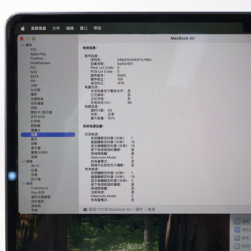Open the Apple menu
This screenshot has height=251, width=251.
tap(23, 29)
